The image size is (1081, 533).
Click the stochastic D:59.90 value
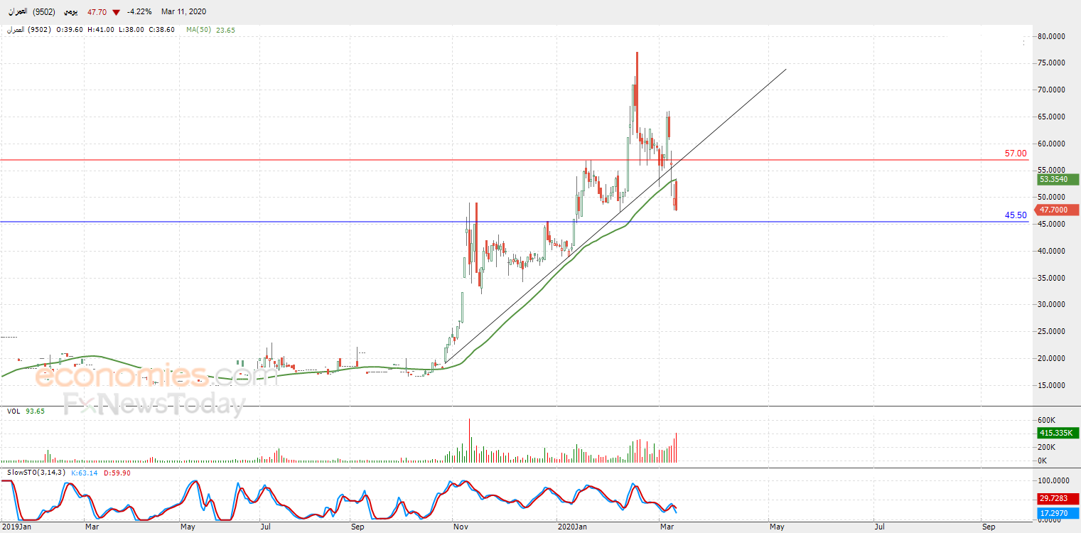117,473
